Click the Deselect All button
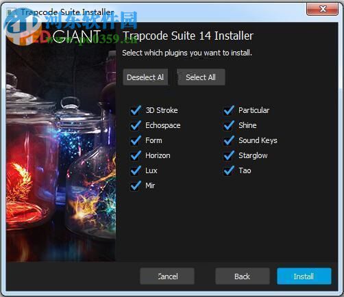344x297 pixels. click(x=145, y=77)
